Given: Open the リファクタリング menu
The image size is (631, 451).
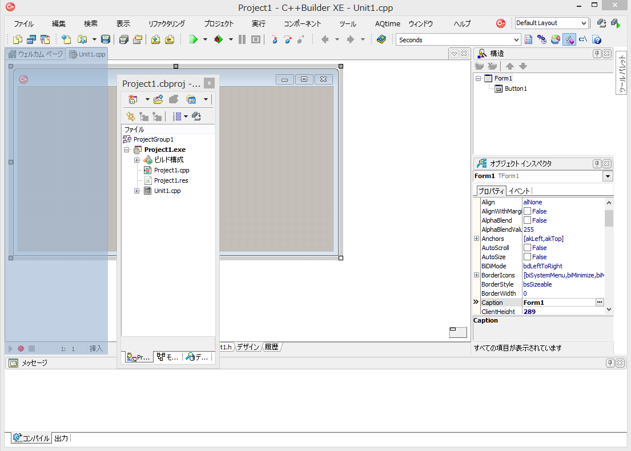Looking at the screenshot, I should 166,24.
